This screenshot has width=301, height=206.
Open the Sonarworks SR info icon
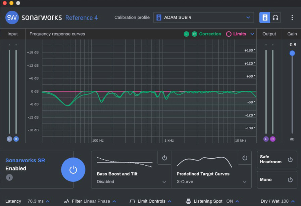pos(9,177)
